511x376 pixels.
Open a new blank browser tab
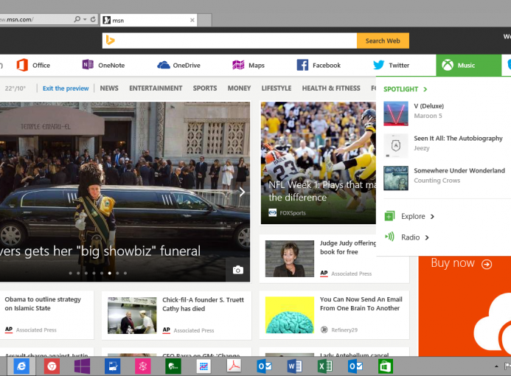205,20
